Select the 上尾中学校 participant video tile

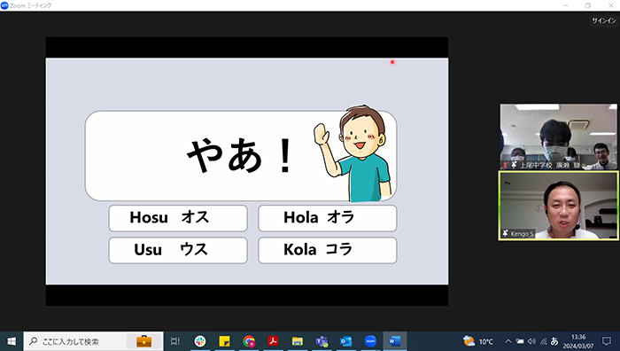(558, 136)
